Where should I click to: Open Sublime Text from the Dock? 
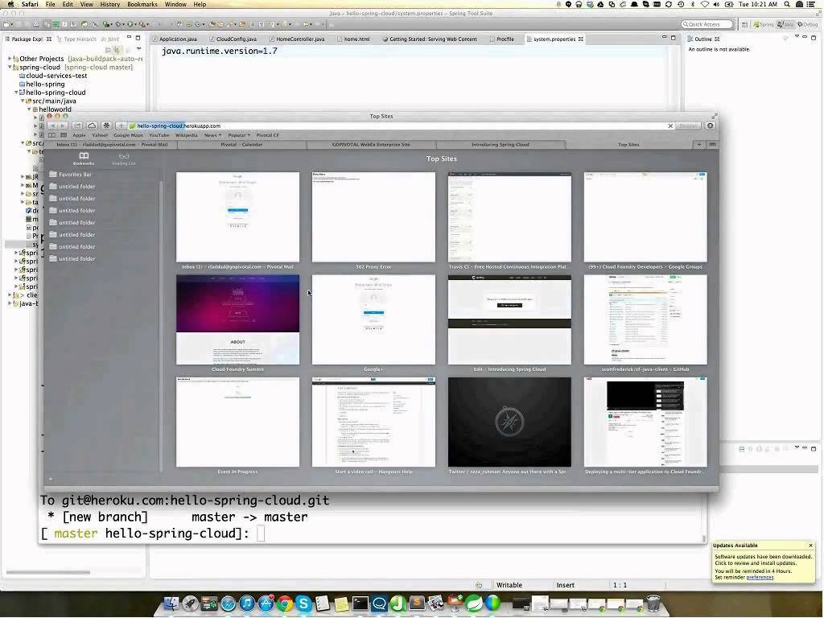417,604
